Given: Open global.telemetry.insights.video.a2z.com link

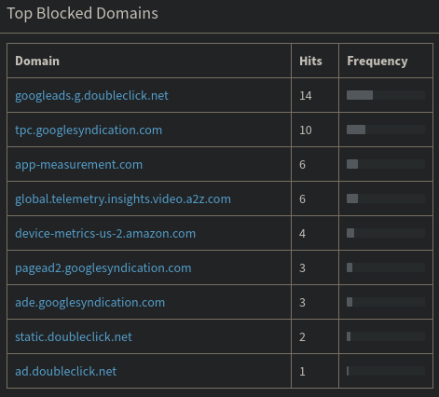Looking at the screenshot, I should [123, 199].
